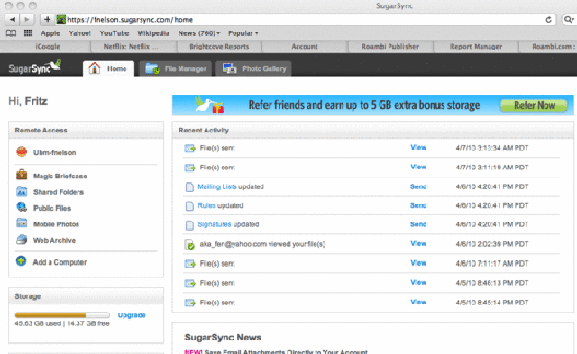Open the Rules file link

click(x=206, y=205)
